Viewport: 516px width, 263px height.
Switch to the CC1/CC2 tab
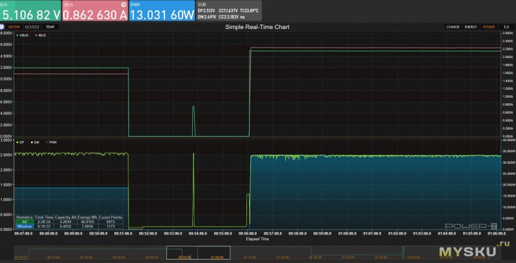pos(32,27)
